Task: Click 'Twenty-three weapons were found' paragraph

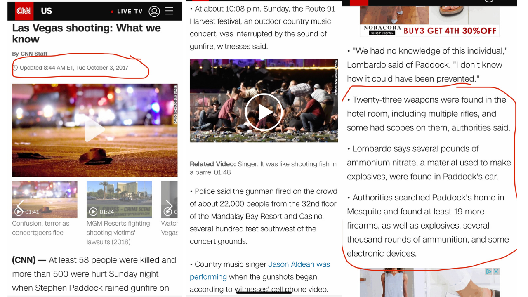Action: coord(429,114)
